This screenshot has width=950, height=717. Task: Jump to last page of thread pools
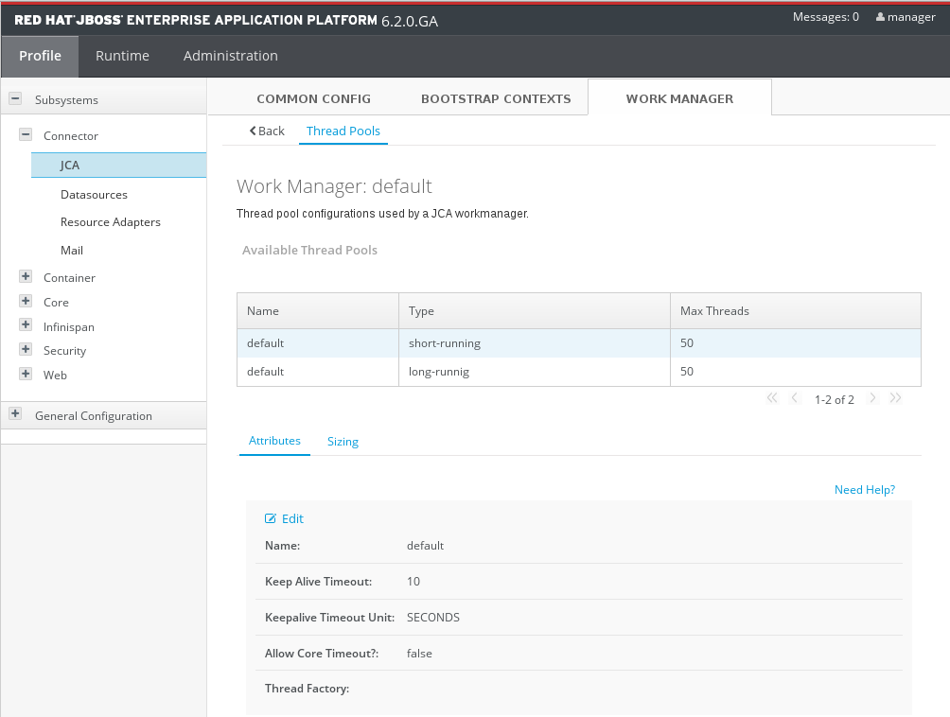tap(895, 398)
